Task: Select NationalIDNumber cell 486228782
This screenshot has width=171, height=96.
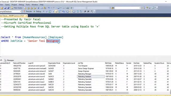Action: (17, 66)
